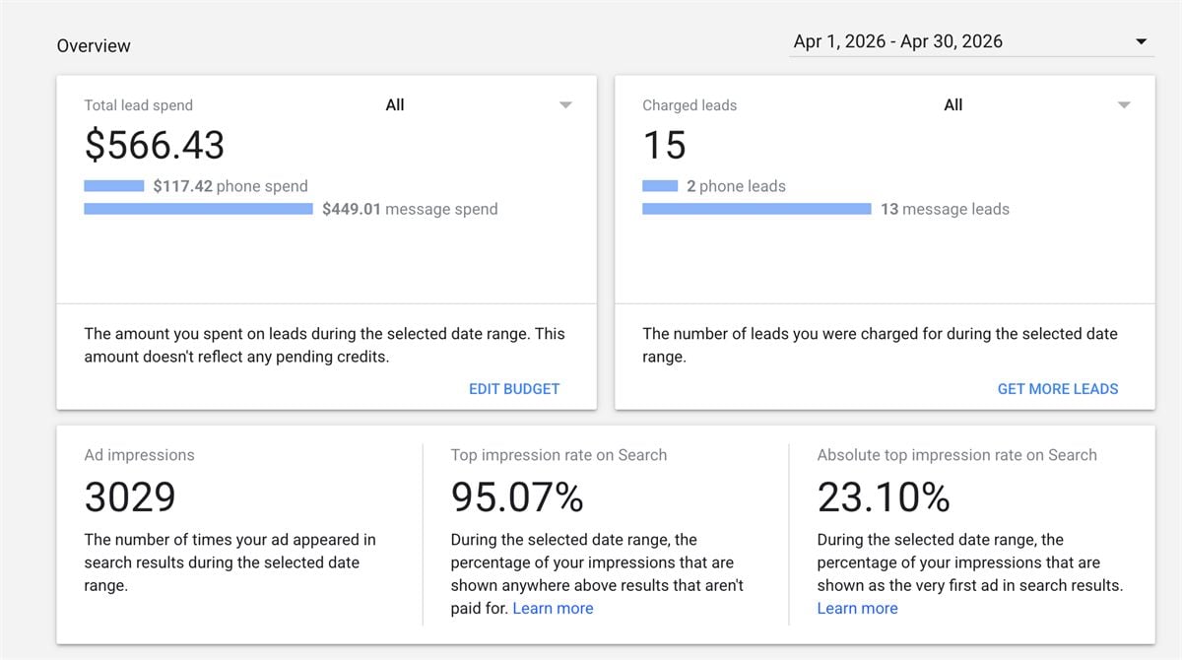Click the '$117.42 phone spend' text
The height and width of the screenshot is (660, 1182).
click(230, 186)
